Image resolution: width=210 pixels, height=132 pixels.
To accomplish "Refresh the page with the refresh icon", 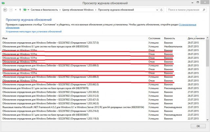I will pyautogui.click(x=161, y=10).
